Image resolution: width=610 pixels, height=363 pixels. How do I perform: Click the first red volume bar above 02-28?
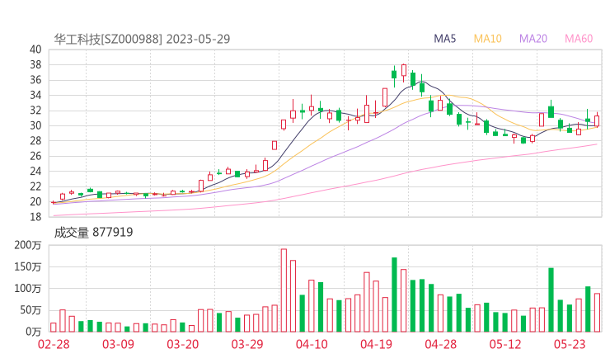coord(54,328)
